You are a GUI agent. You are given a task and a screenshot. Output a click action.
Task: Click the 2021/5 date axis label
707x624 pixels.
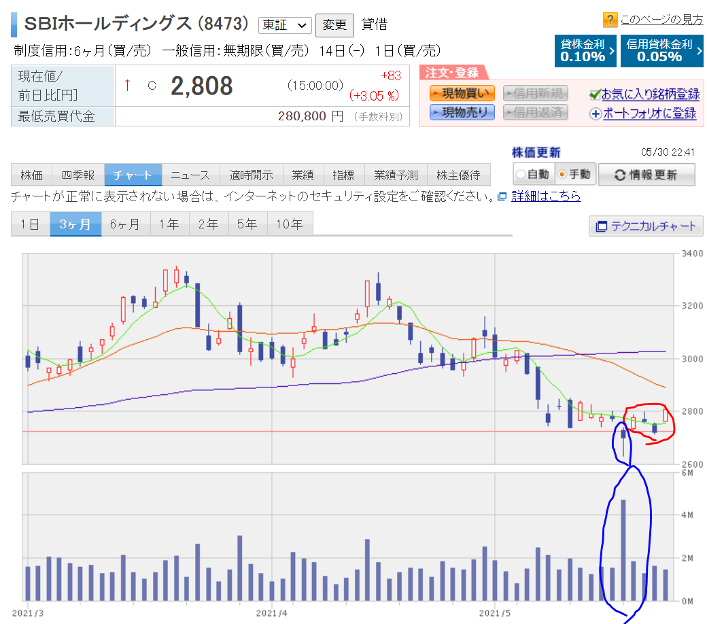[x=495, y=613]
